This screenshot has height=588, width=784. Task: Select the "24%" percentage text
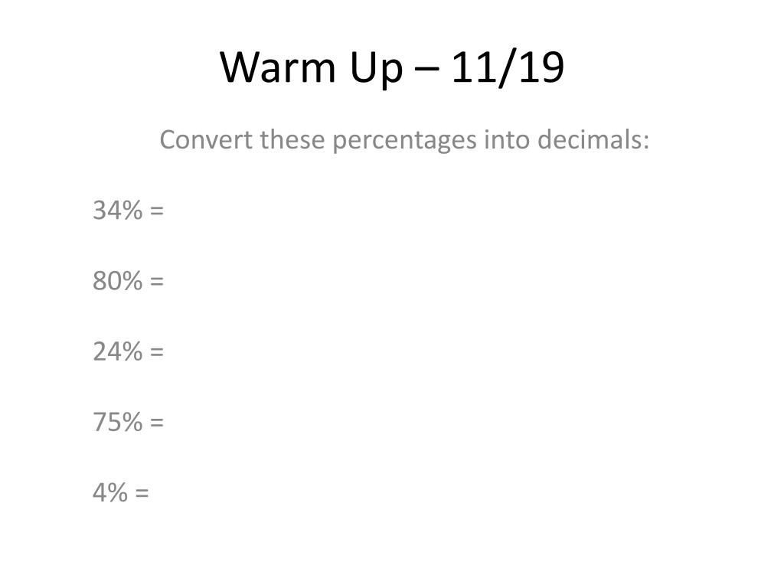coord(117,351)
